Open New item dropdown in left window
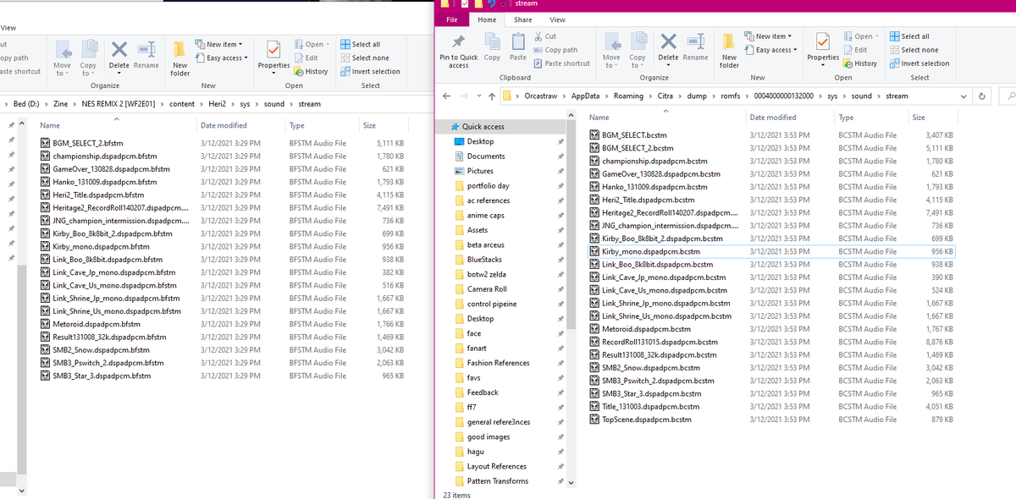Viewport: 1016px width, 499px height. (218, 44)
